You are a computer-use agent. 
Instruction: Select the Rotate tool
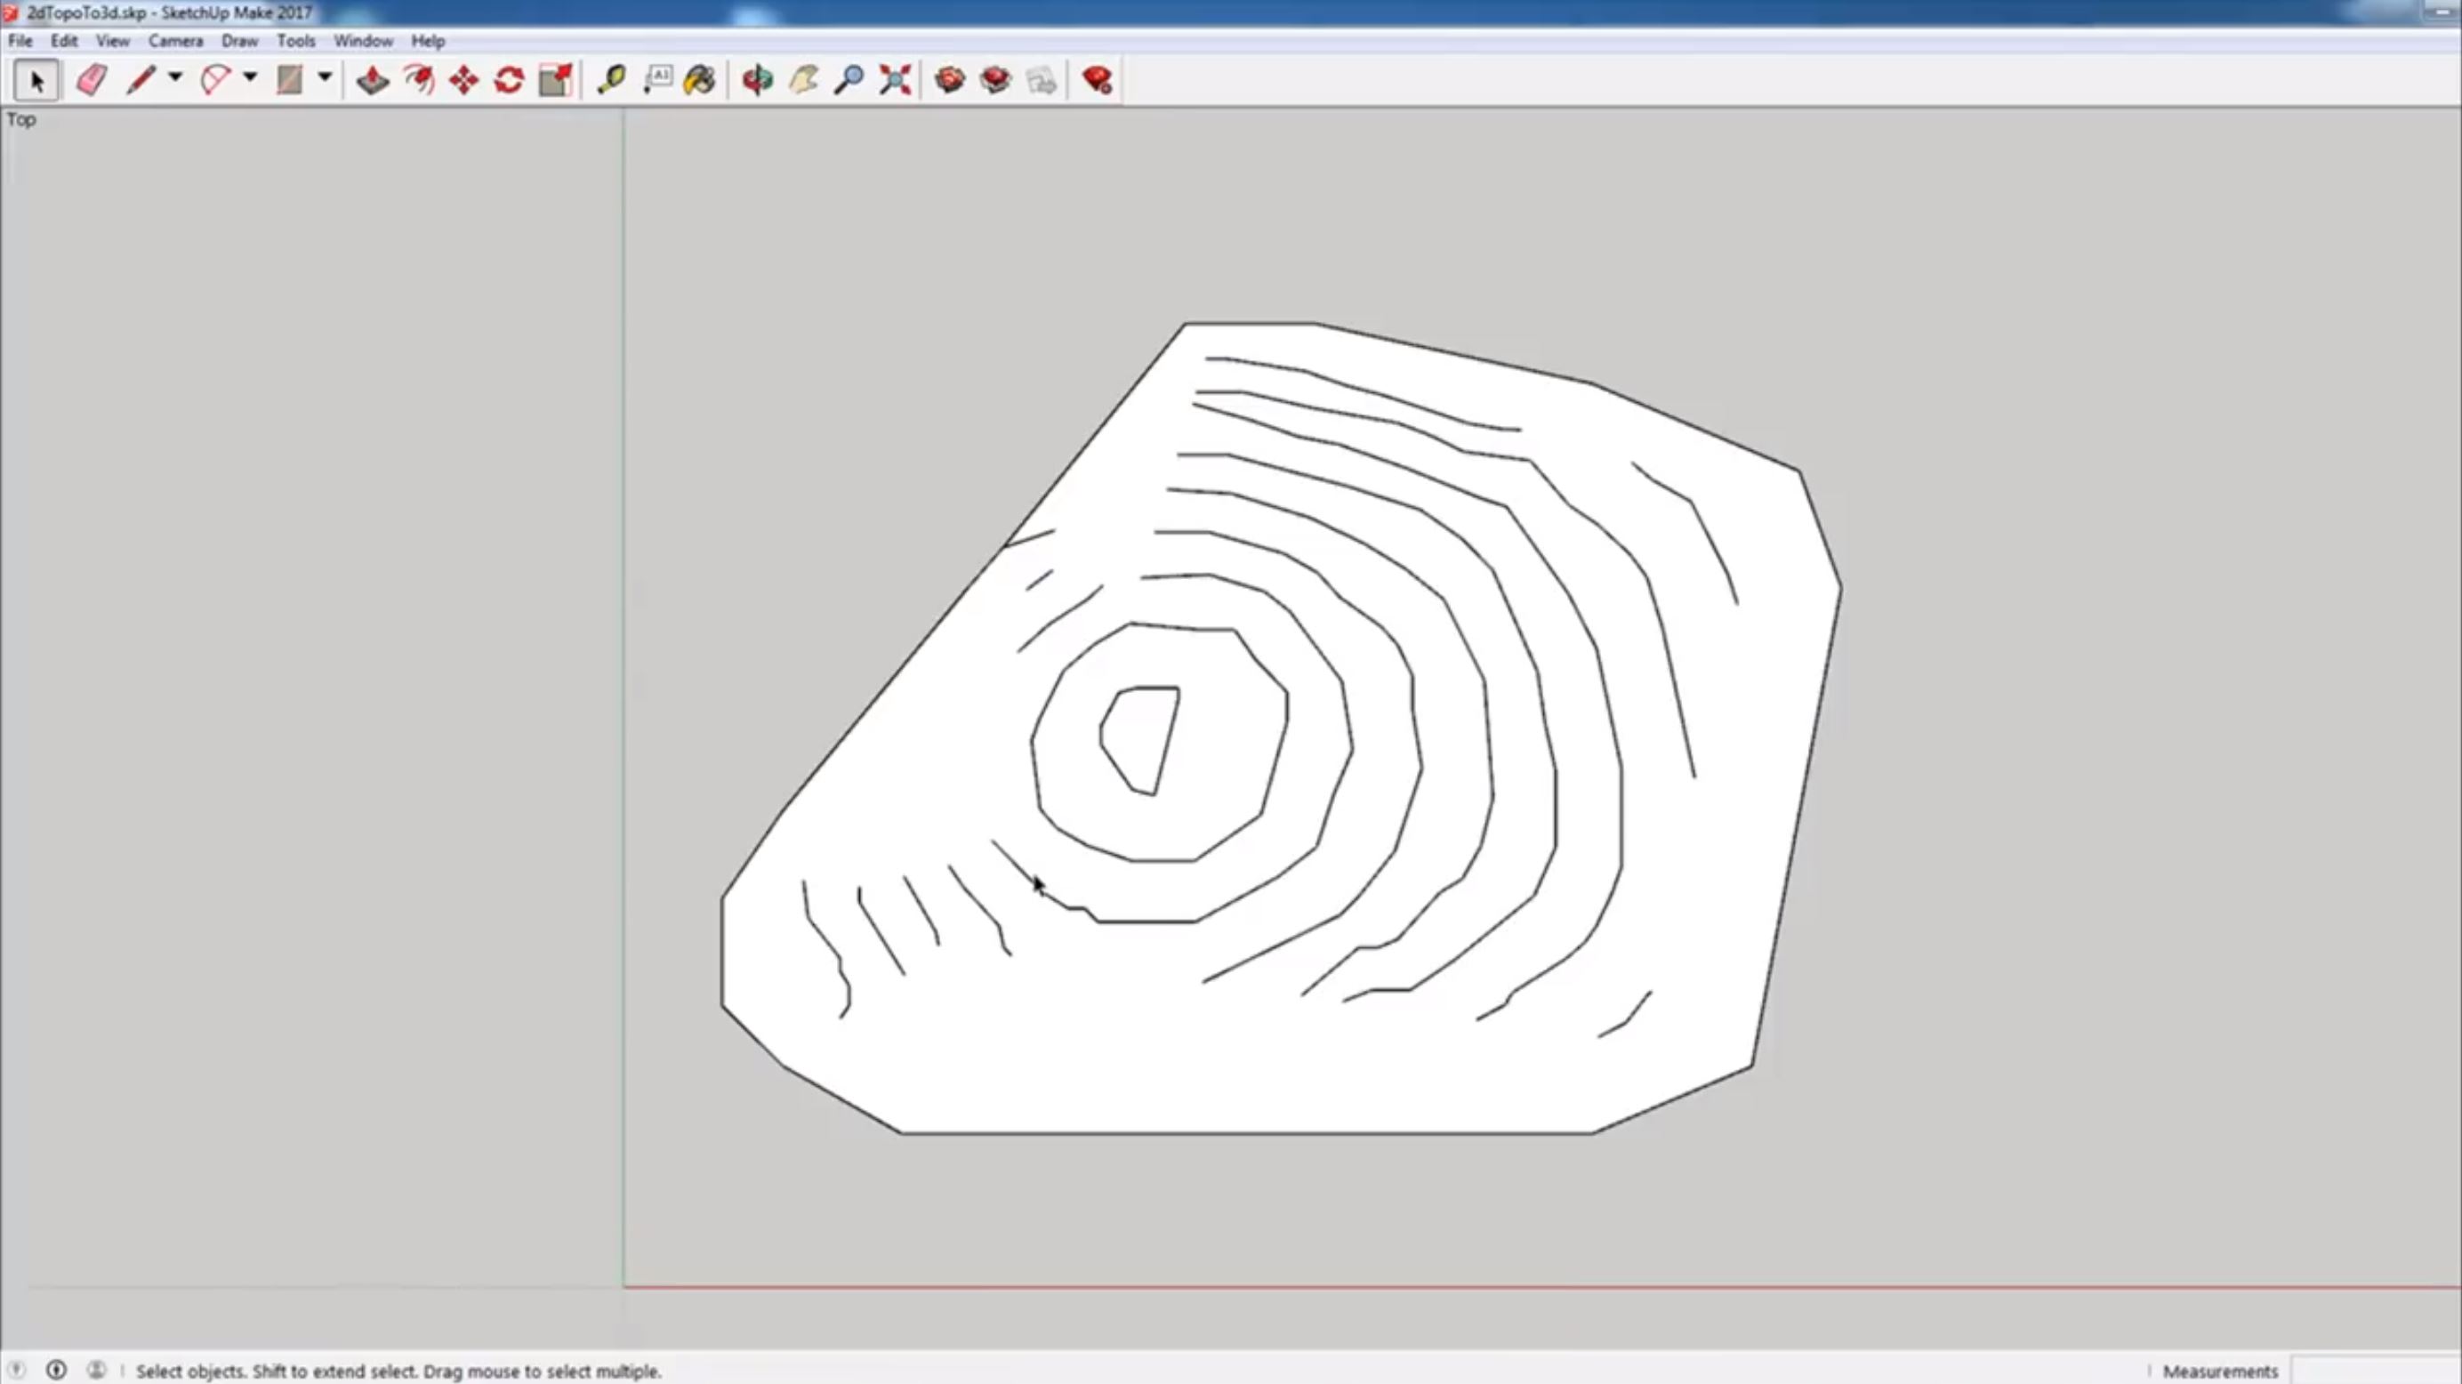click(510, 80)
